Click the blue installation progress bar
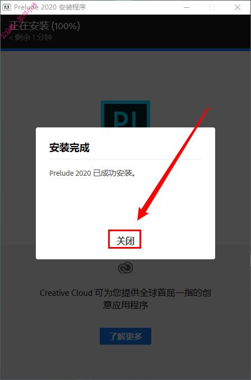Screen dimensions: 251x380 (125, 50)
